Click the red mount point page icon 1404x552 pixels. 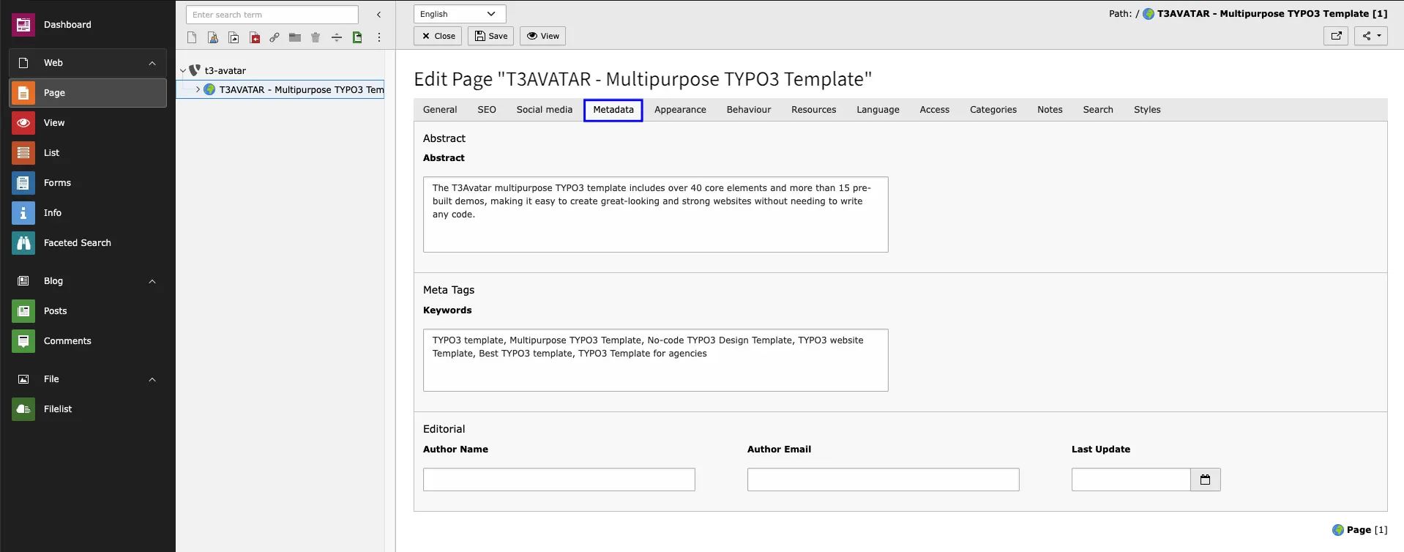(x=255, y=37)
